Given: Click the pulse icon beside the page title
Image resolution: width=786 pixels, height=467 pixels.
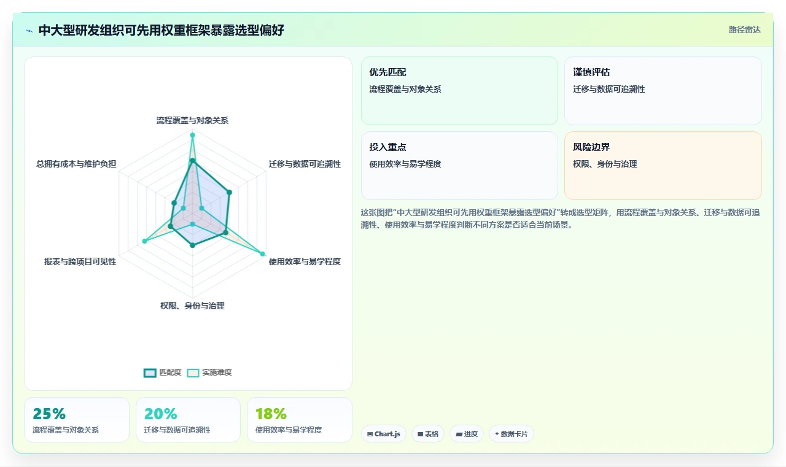Looking at the screenshot, I should (29, 30).
